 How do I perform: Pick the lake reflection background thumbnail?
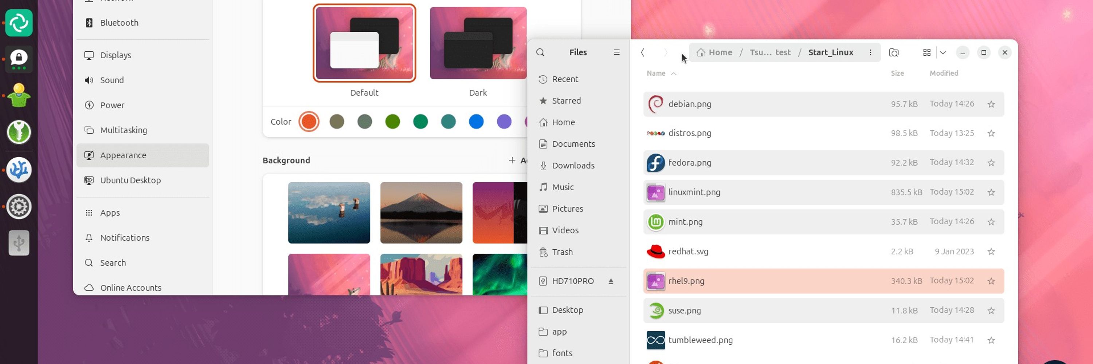[x=329, y=213]
